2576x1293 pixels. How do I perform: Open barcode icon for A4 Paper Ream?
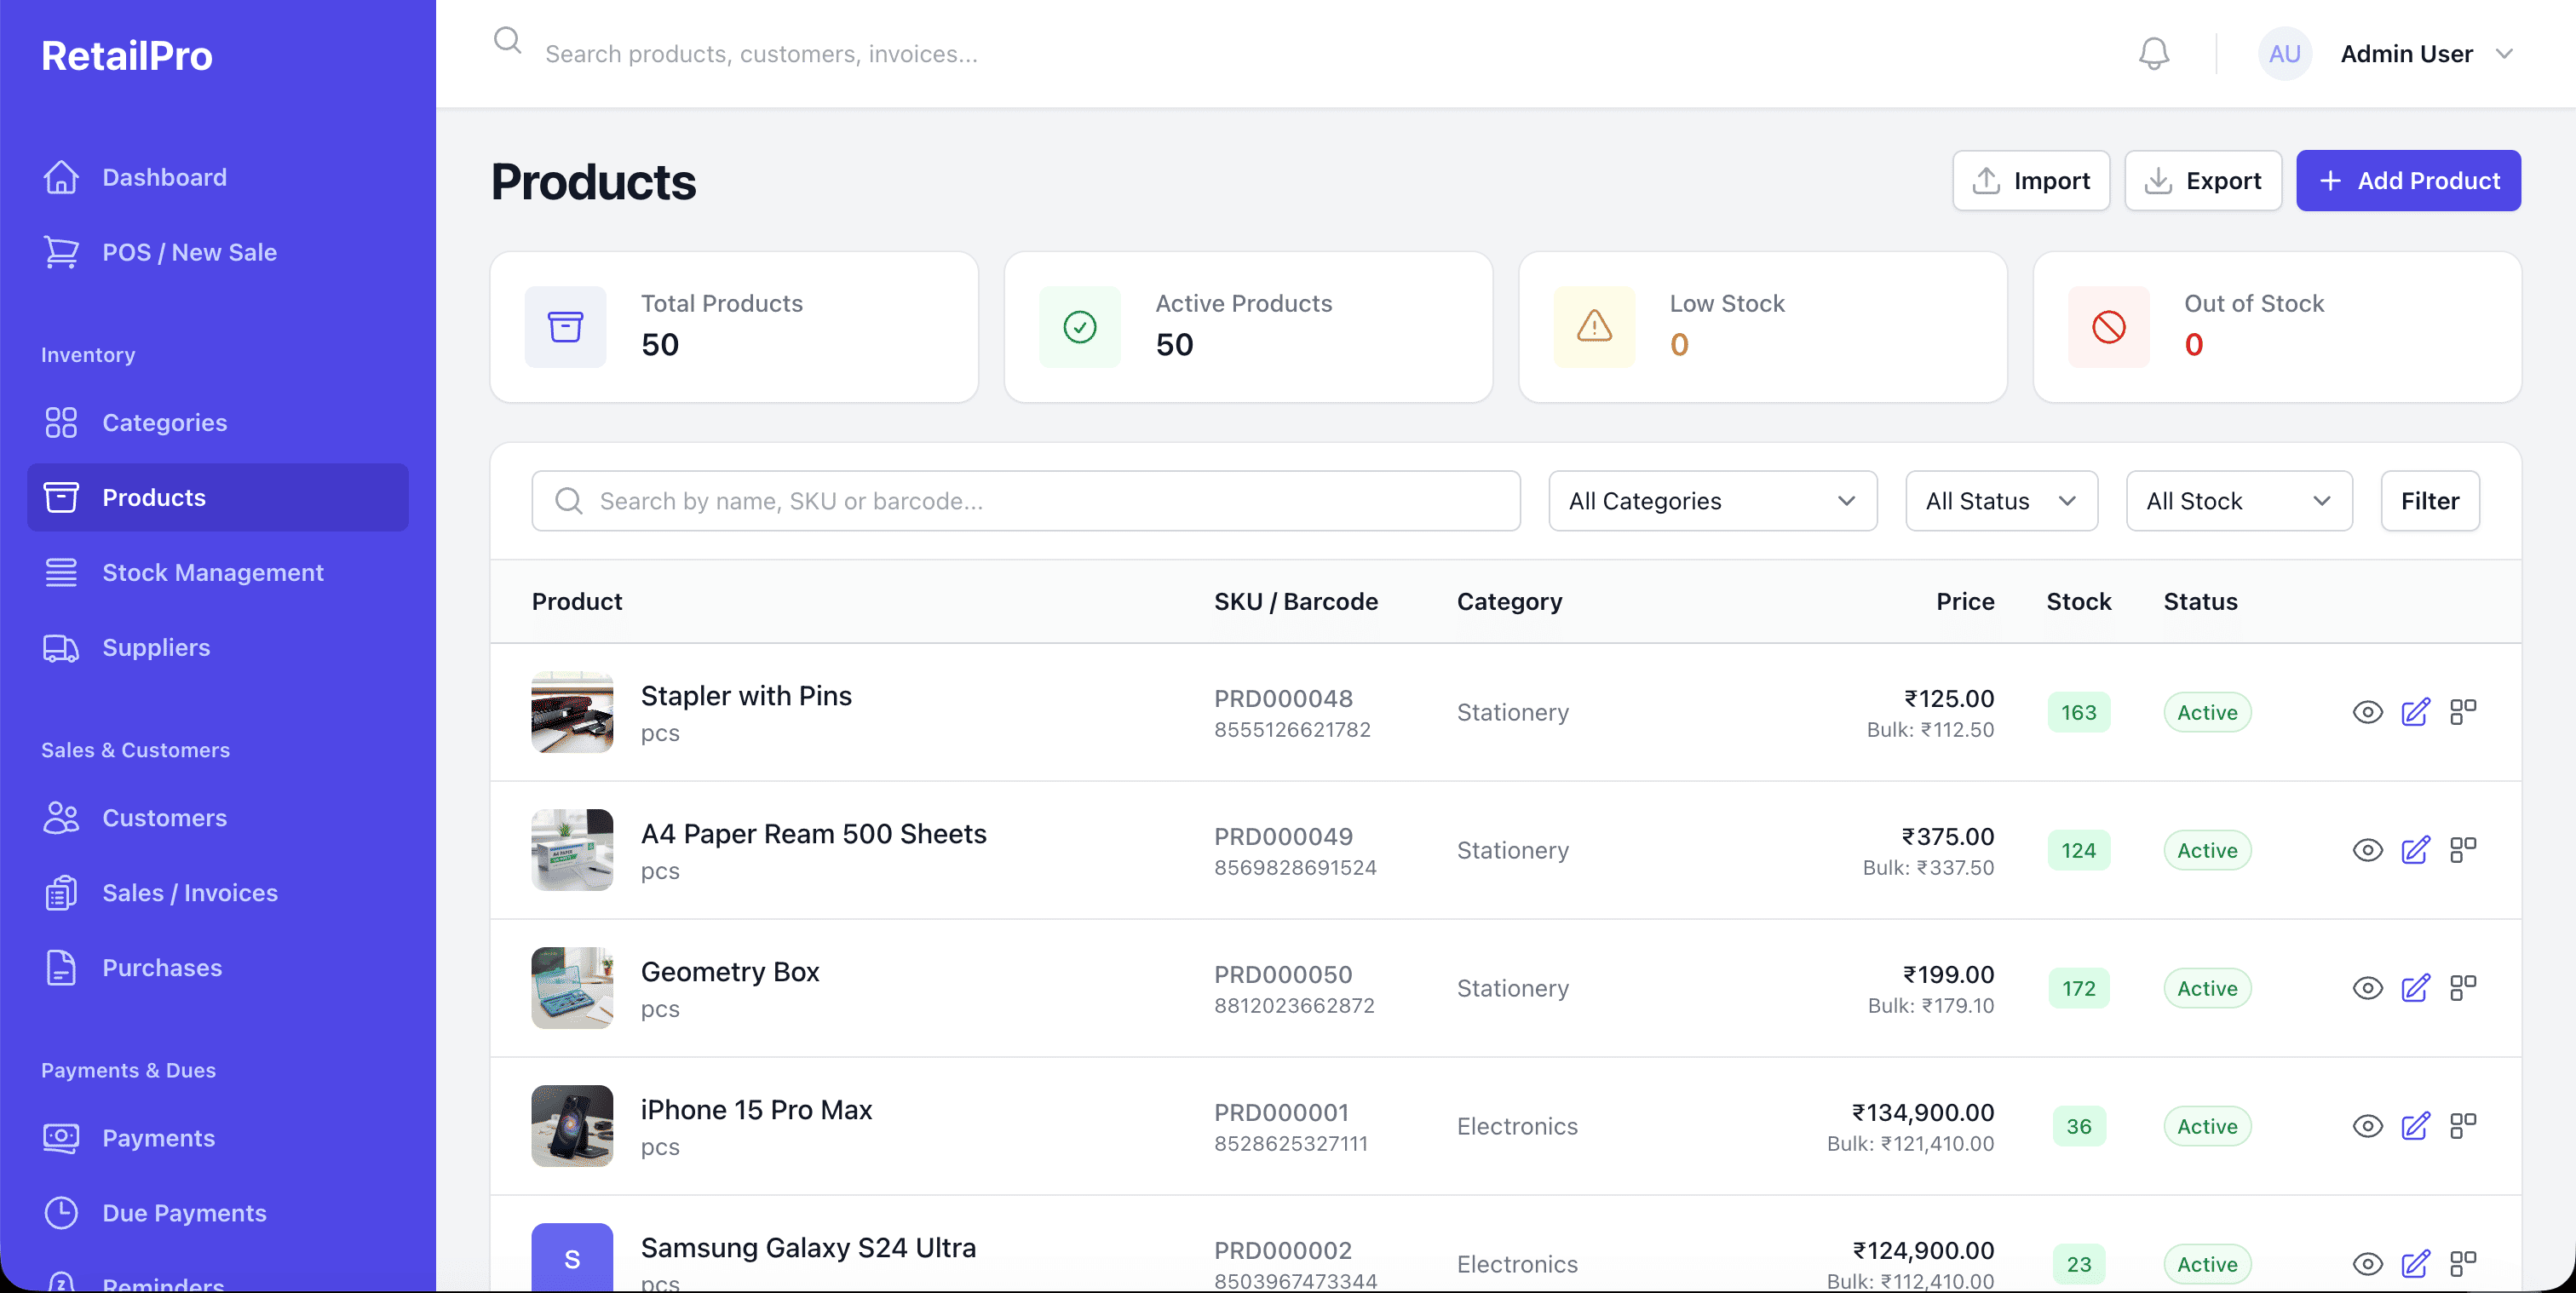click(x=2462, y=850)
